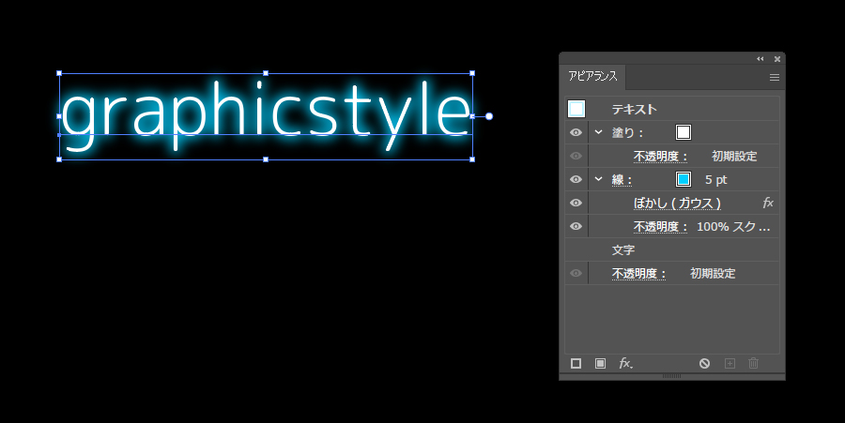
Task: Open the add new effect fx menu
Action: point(625,364)
